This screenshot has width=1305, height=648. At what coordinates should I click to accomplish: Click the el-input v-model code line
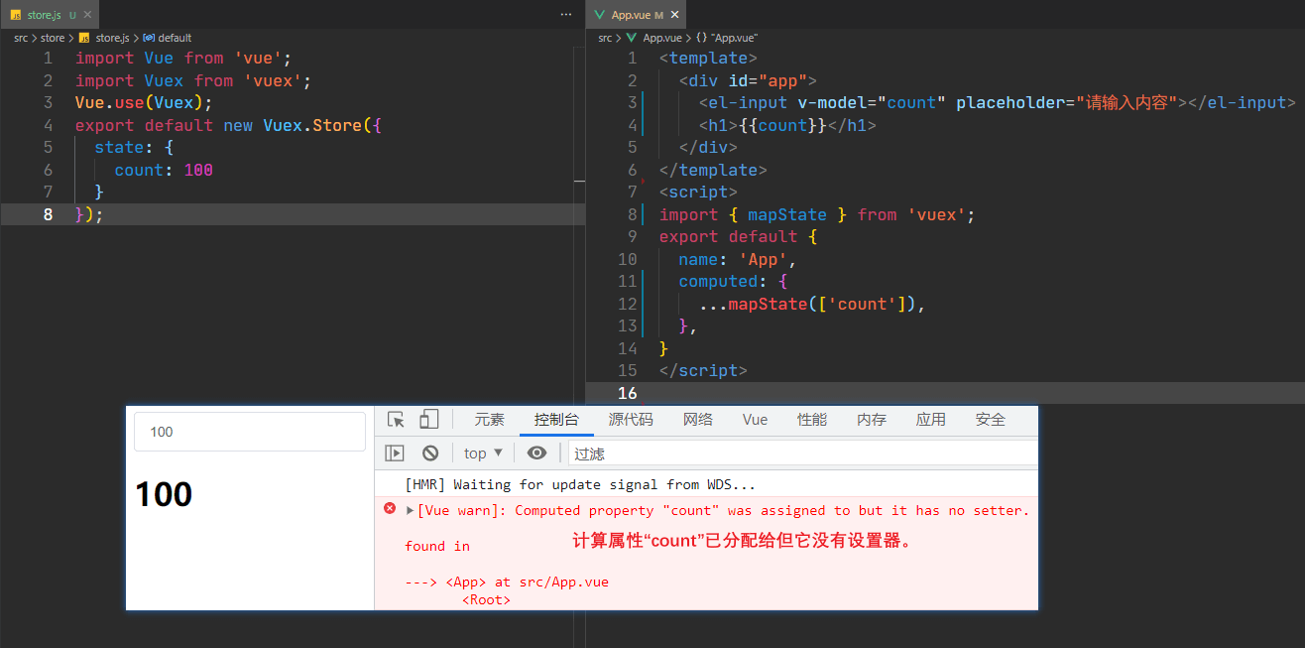tap(998, 103)
